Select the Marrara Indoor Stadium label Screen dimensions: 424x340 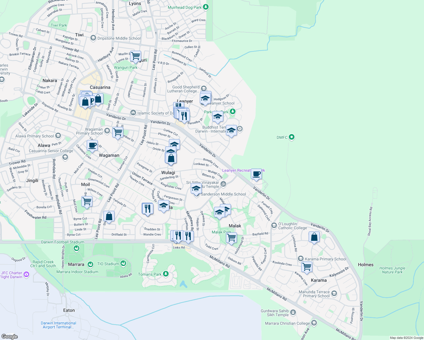tap(77, 272)
